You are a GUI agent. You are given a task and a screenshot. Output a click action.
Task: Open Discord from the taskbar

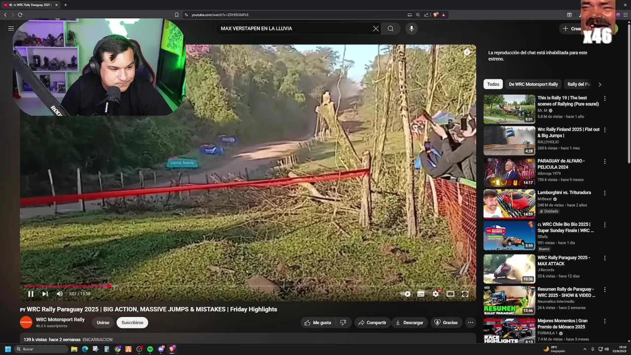pos(161,349)
